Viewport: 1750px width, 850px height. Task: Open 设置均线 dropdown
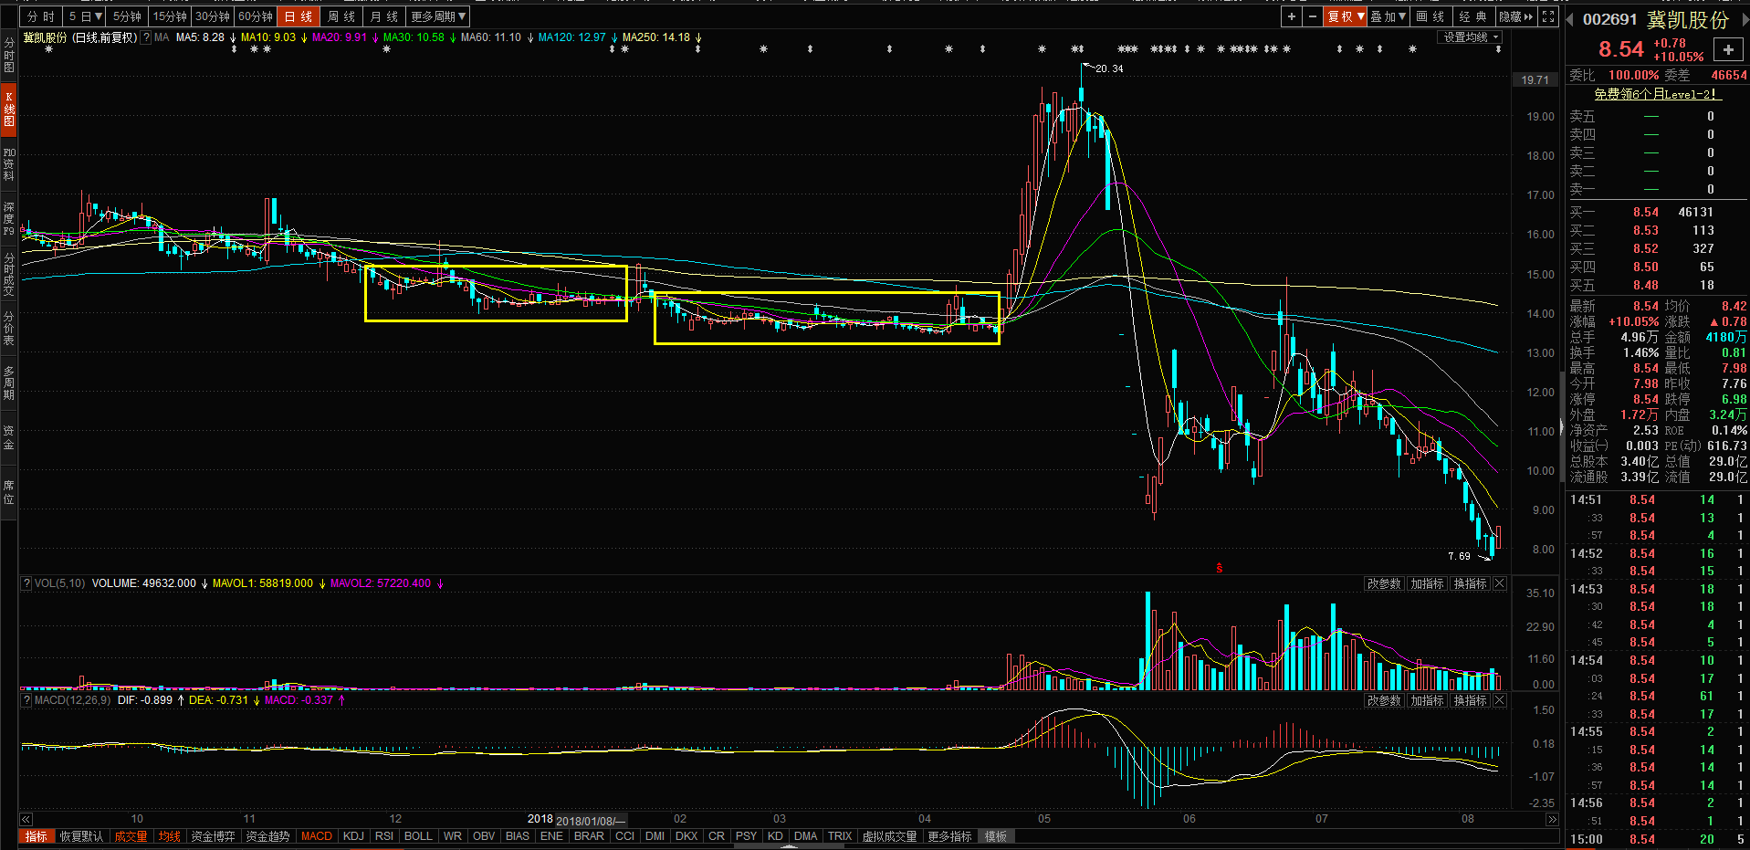(x=1471, y=37)
